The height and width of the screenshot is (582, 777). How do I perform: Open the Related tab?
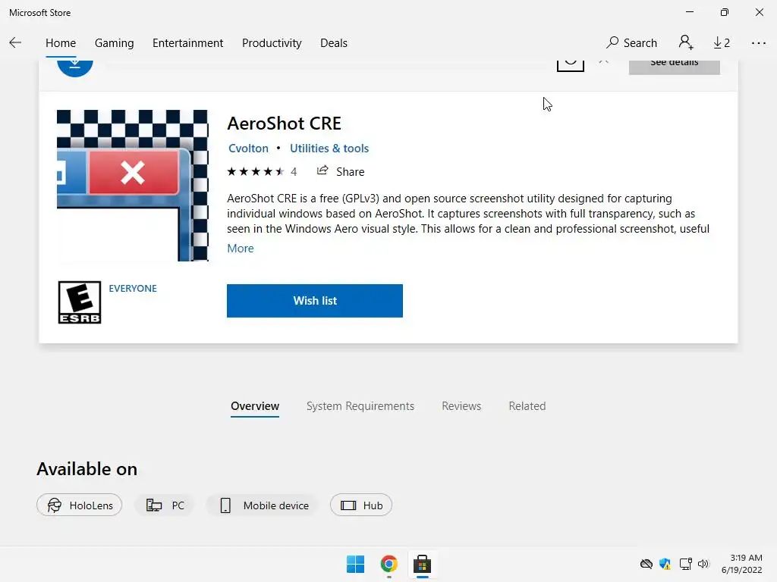[x=527, y=406]
